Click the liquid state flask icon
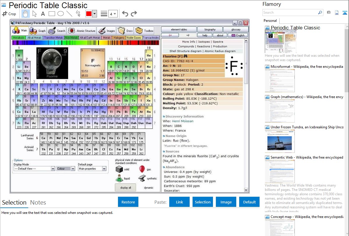Viewport: 349px width, 236px height. click(119, 178)
